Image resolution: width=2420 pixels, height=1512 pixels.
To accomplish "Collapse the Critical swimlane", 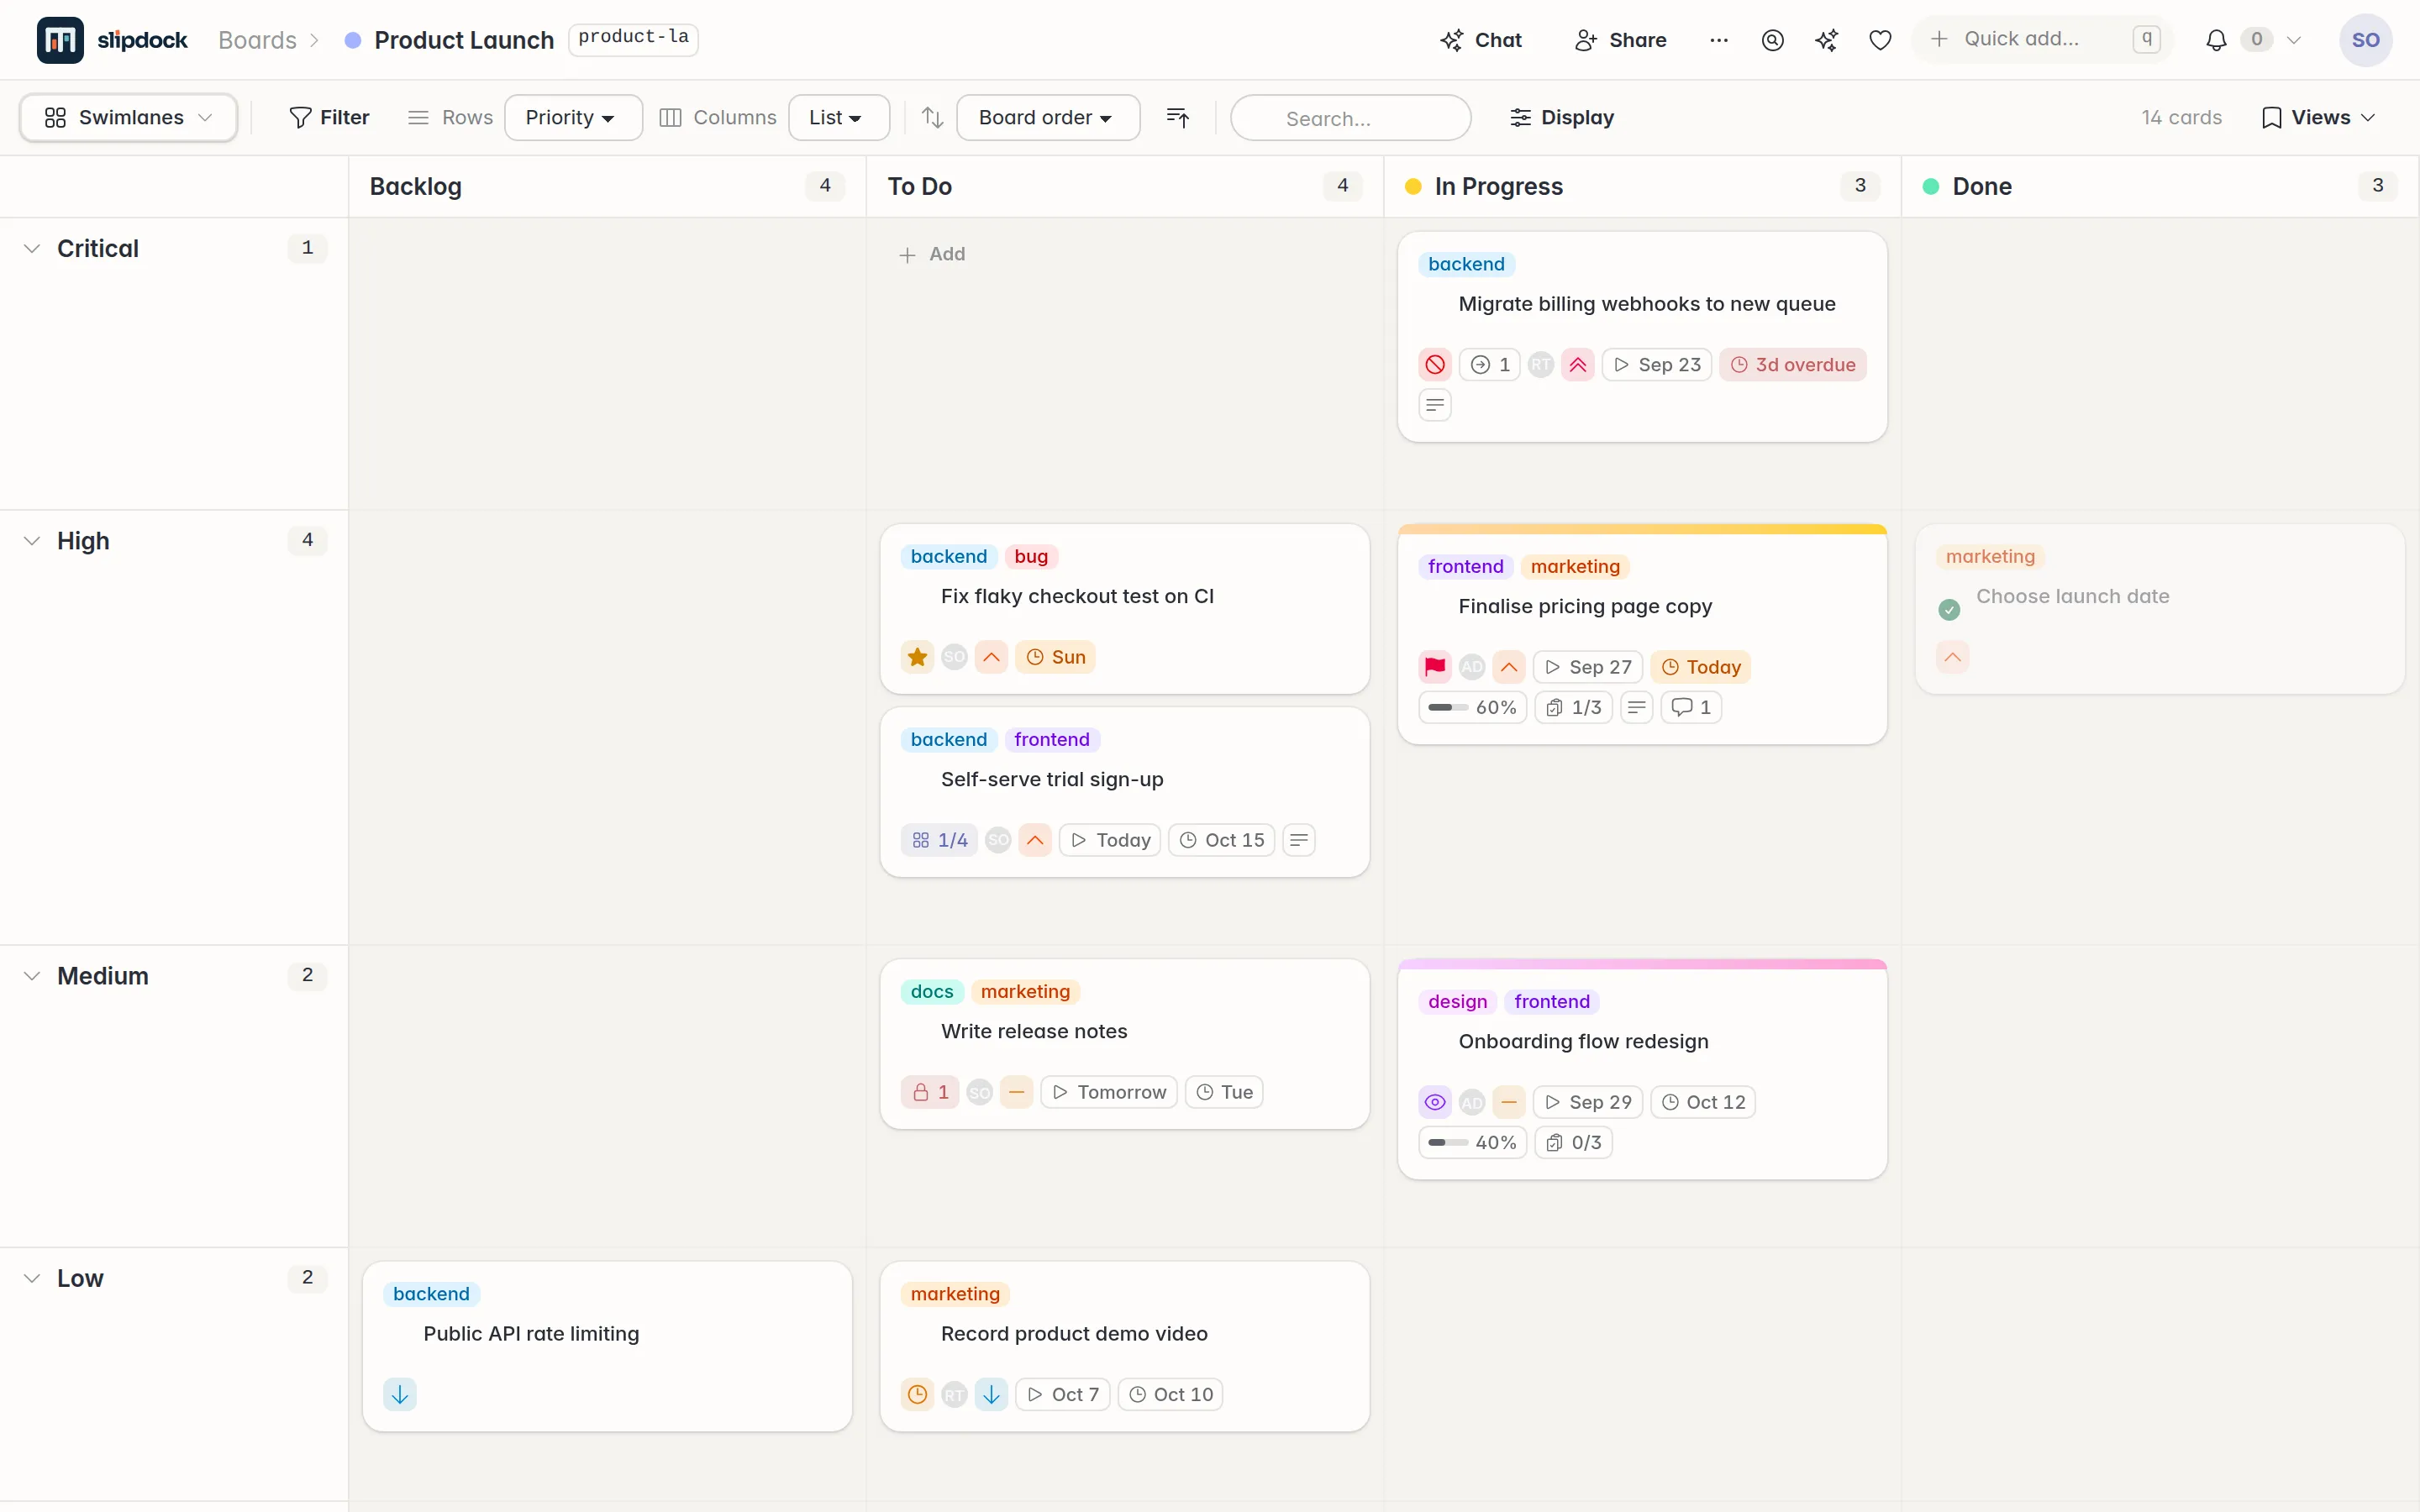I will tap(32, 248).
